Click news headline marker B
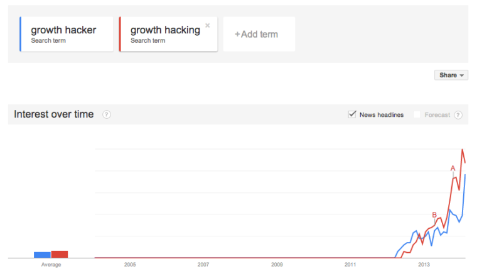The height and width of the screenshot is (271, 477). click(x=434, y=215)
